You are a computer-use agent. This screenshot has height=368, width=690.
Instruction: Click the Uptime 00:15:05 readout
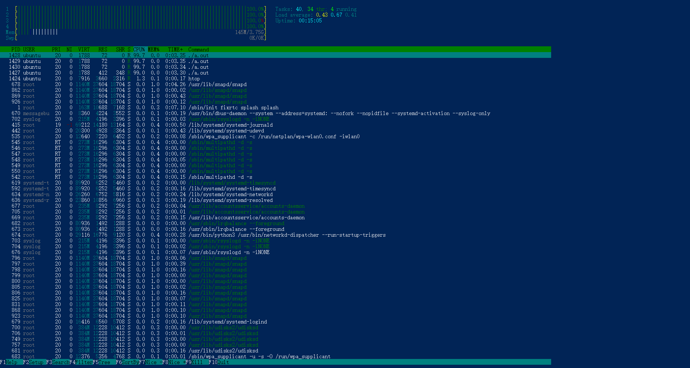pos(298,21)
